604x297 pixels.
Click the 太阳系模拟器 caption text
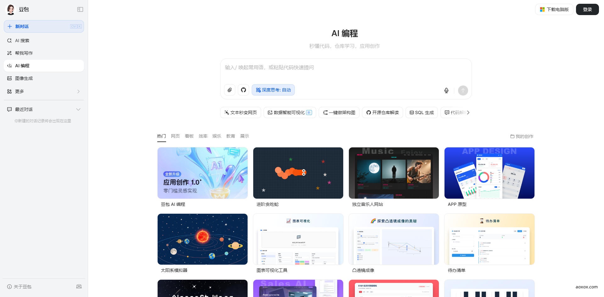click(174, 270)
